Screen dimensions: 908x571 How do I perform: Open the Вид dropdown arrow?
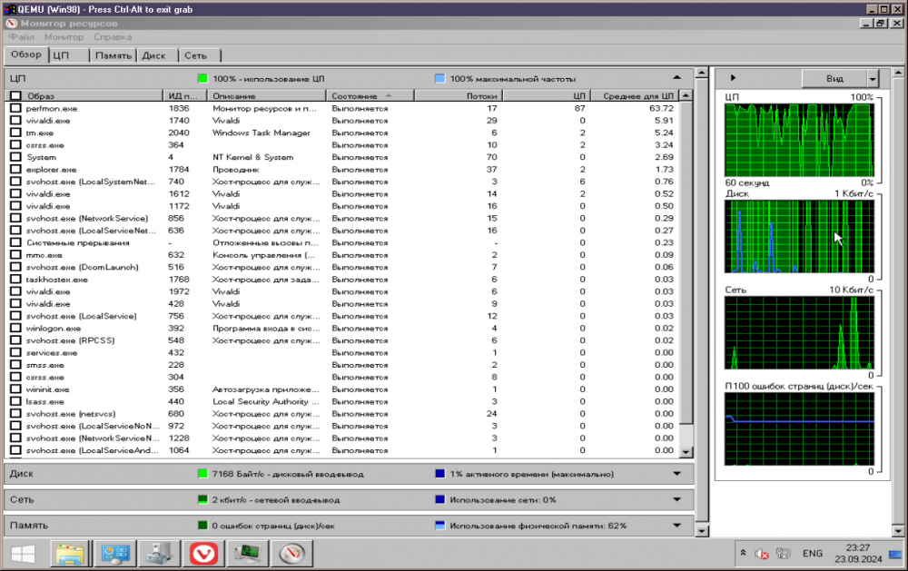(873, 79)
